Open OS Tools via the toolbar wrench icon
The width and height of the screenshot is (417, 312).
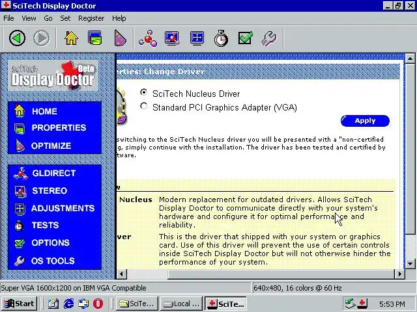(x=269, y=39)
